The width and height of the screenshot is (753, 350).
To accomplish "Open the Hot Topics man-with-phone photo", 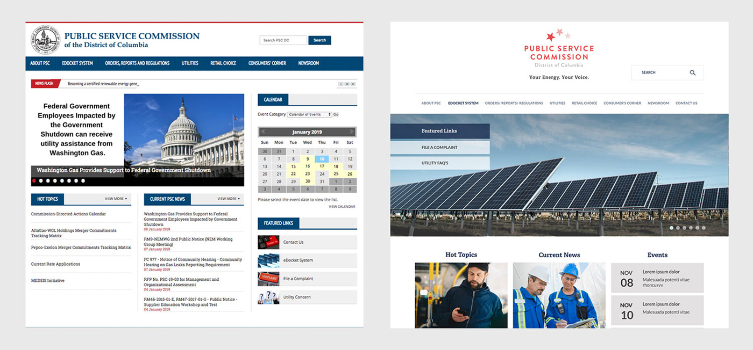I will click(x=461, y=295).
